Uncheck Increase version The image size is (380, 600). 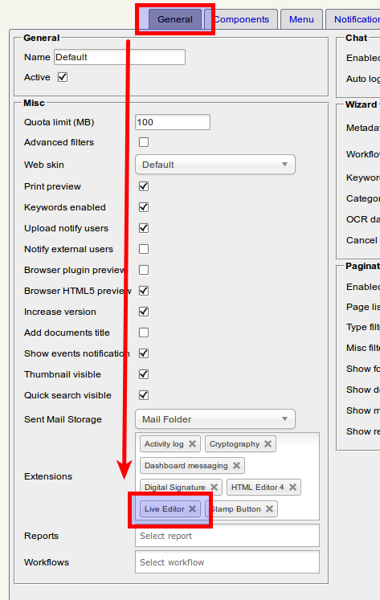144,312
